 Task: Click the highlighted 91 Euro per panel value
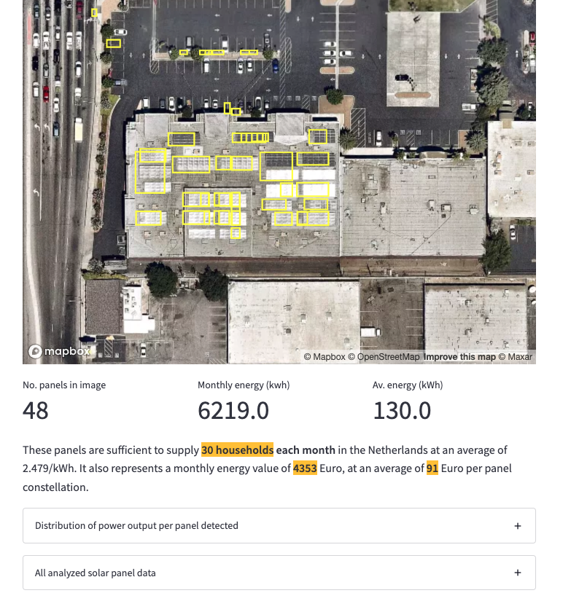pyautogui.click(x=432, y=468)
